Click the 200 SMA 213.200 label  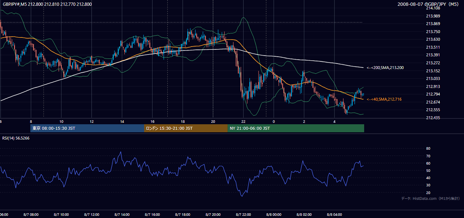click(x=385, y=68)
